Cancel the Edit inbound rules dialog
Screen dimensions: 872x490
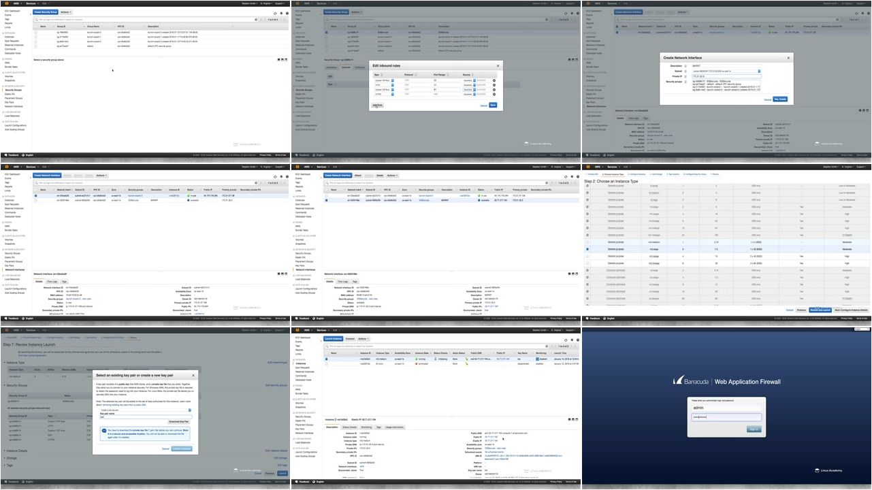tap(483, 105)
